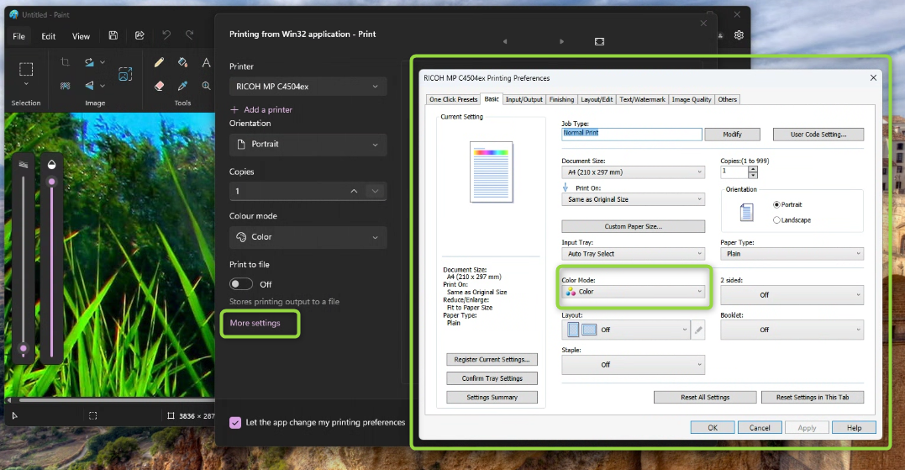Click the opacity drop icon above slider
The height and width of the screenshot is (470, 905).
coord(51,165)
